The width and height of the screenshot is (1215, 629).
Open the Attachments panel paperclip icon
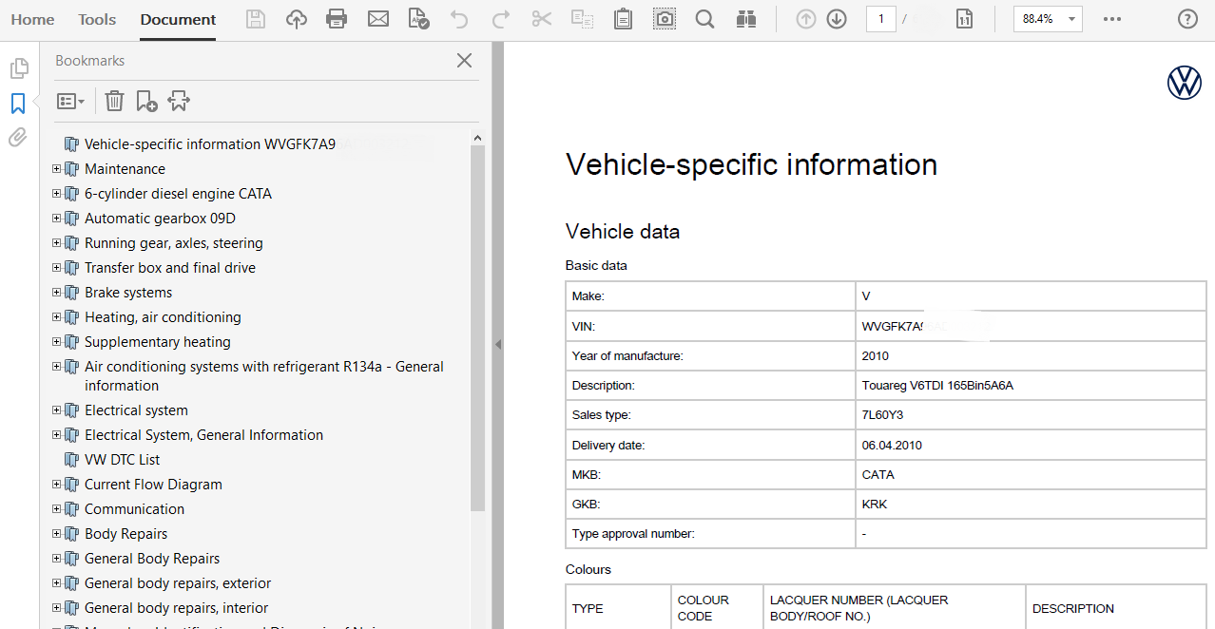click(17, 137)
